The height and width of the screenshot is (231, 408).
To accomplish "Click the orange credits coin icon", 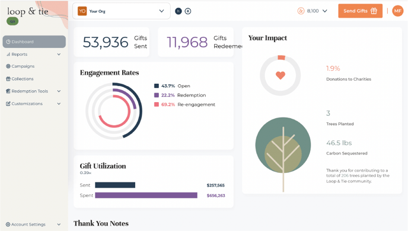I will coord(301,11).
